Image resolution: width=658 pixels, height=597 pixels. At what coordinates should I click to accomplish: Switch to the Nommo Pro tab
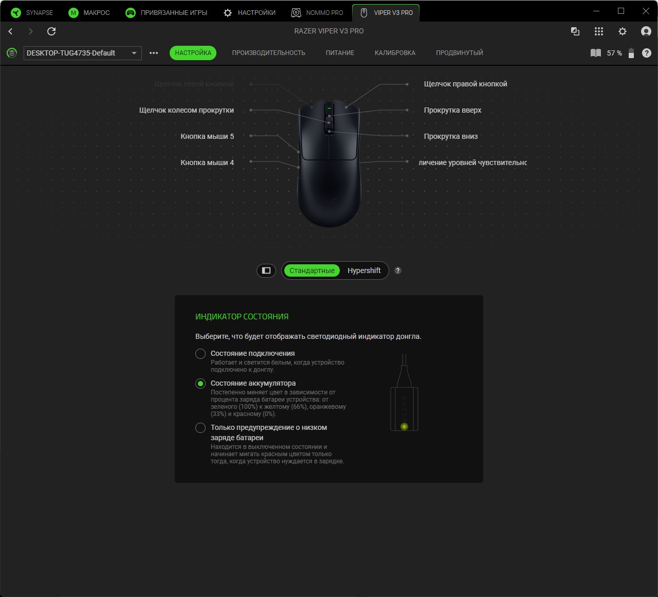click(x=317, y=13)
